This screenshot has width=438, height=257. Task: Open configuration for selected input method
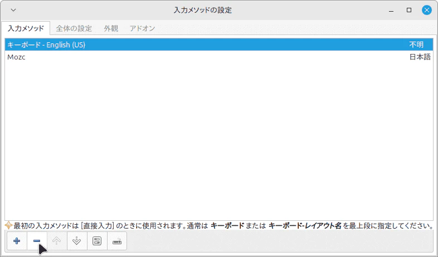pos(97,241)
